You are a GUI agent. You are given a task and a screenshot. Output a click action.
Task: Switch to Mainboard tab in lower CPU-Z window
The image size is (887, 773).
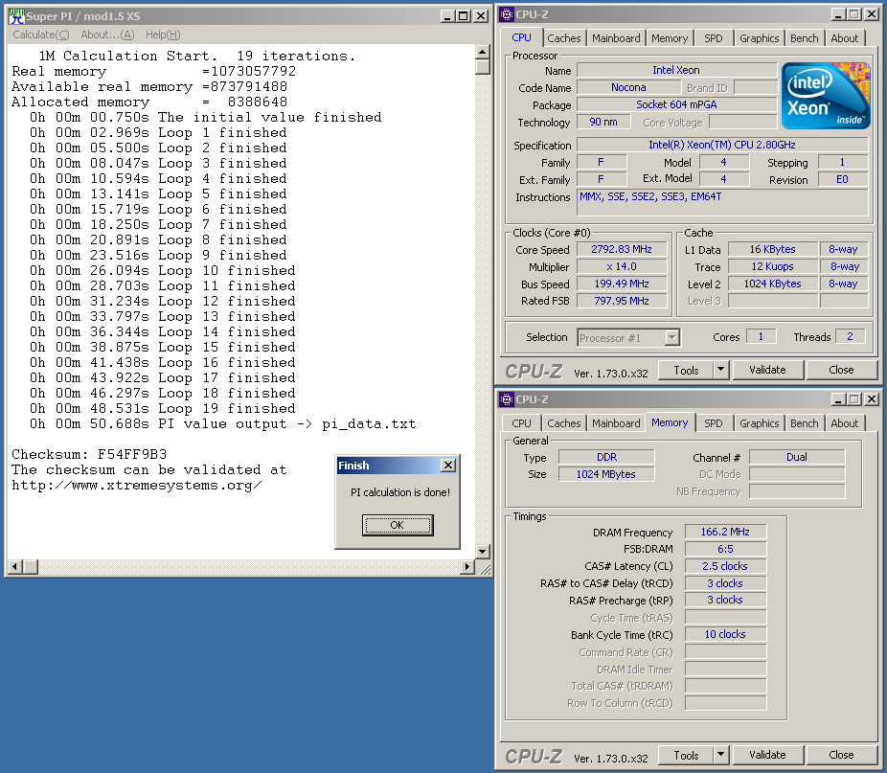pyautogui.click(x=616, y=423)
